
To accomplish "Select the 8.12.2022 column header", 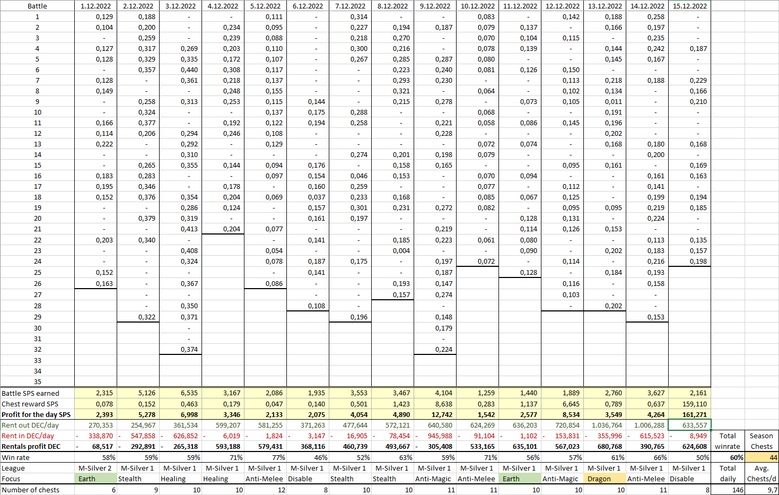I will [x=392, y=6].
